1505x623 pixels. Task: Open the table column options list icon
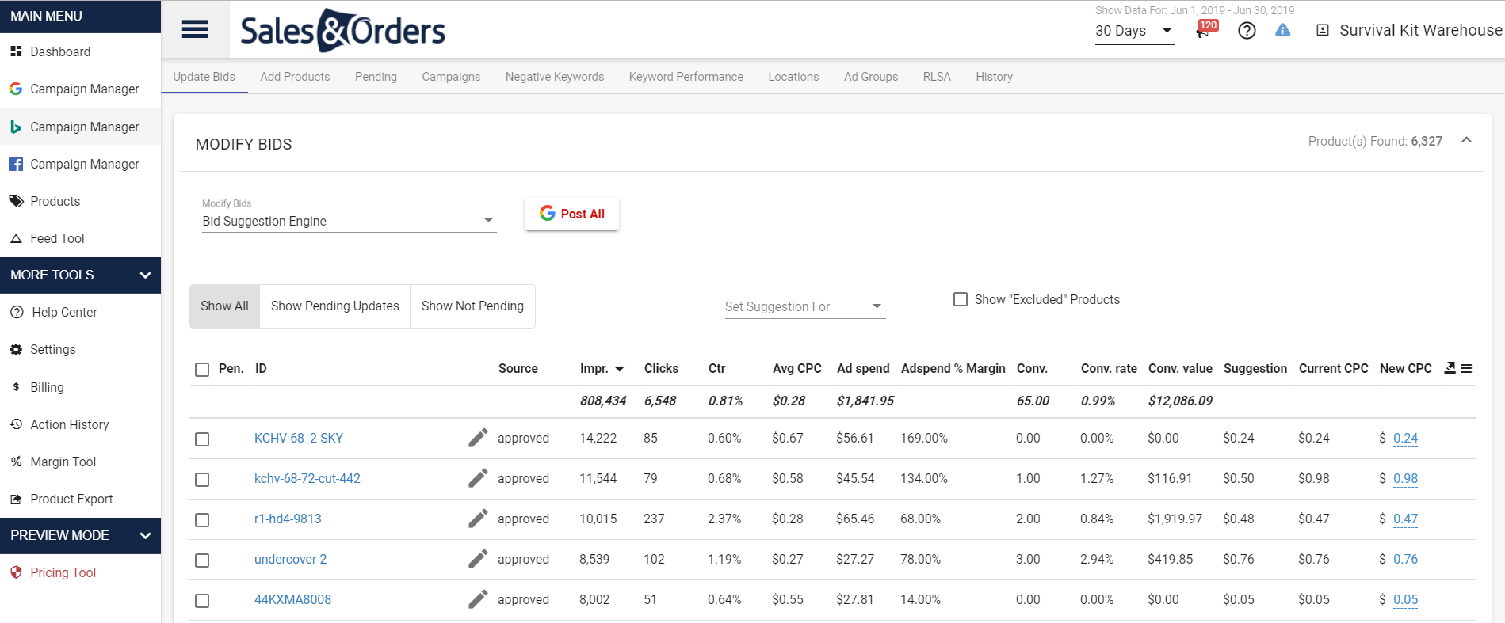click(1467, 368)
